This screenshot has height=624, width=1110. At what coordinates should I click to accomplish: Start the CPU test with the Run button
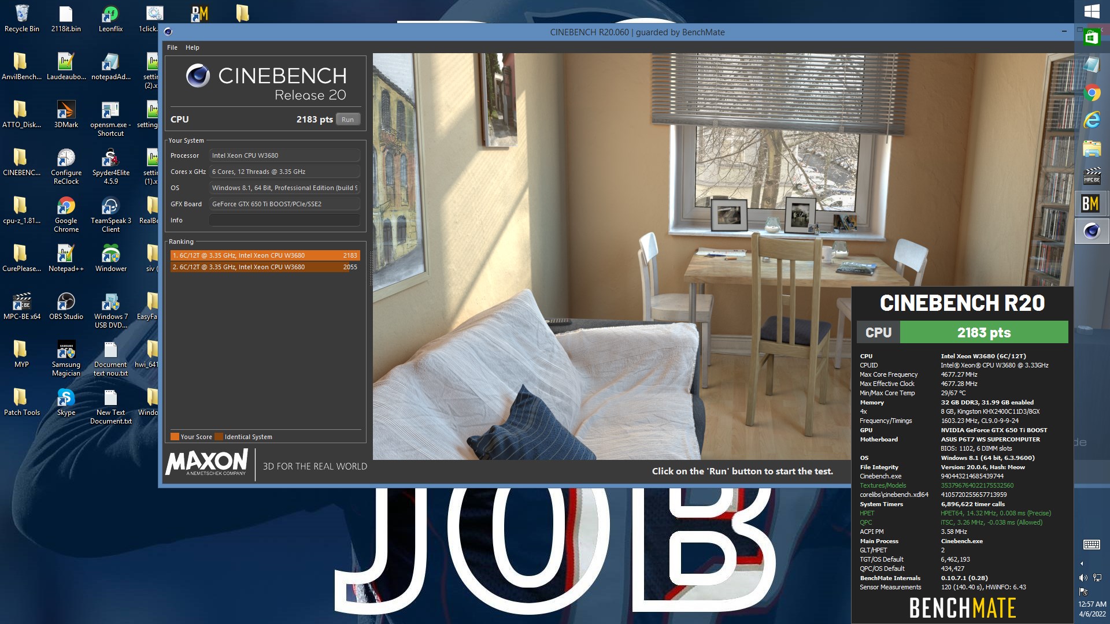347,120
